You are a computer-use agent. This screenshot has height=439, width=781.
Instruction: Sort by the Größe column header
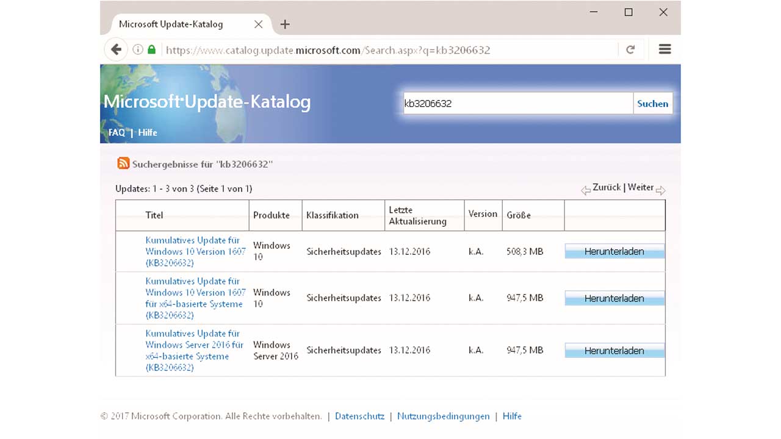[x=519, y=215]
